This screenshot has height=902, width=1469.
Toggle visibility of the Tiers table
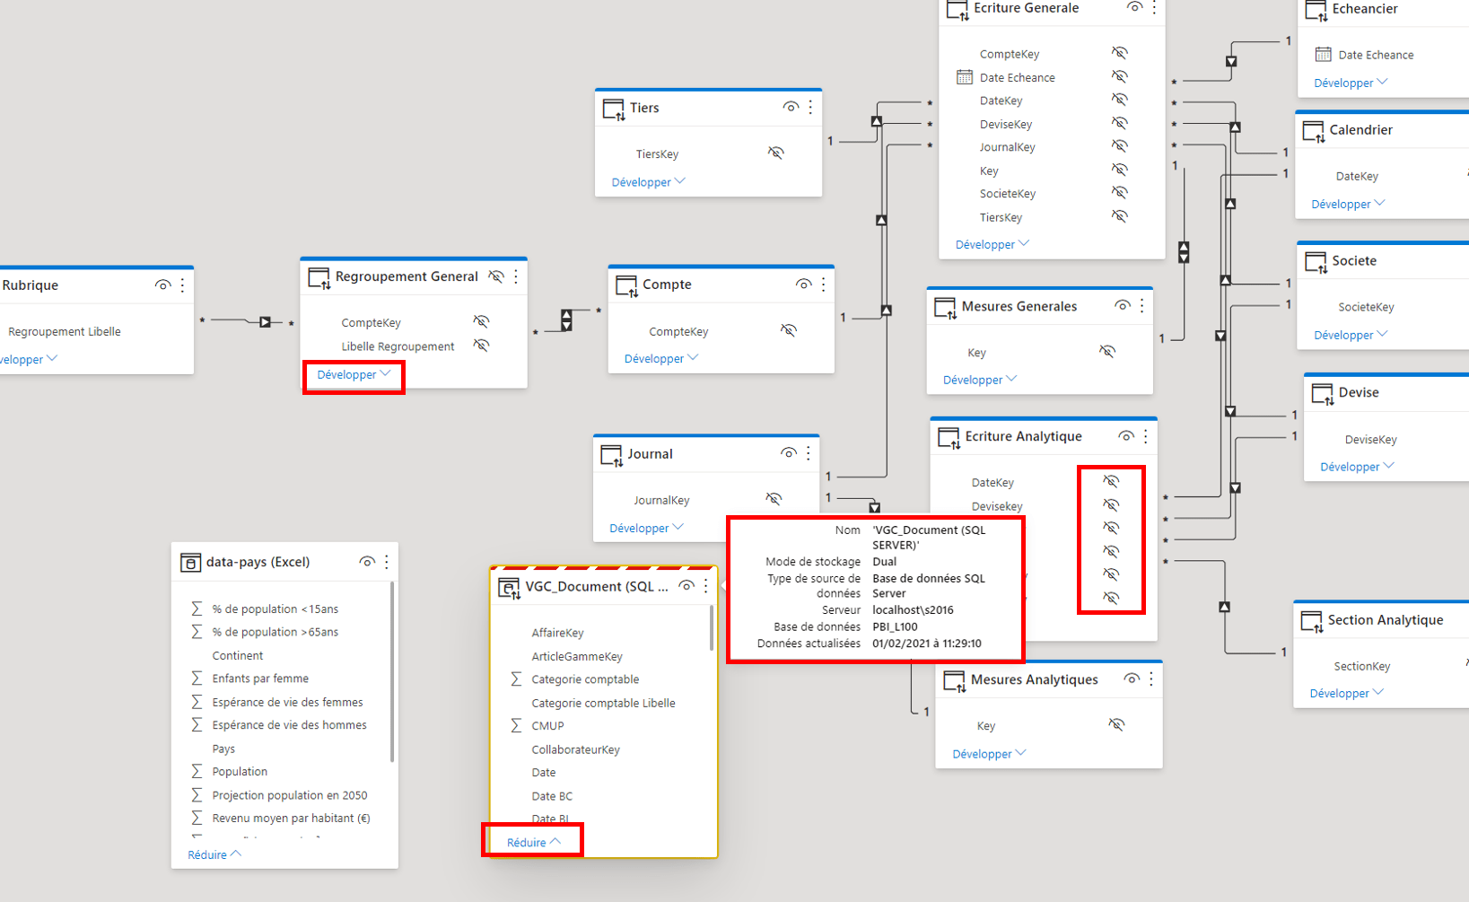pyautogui.click(x=790, y=107)
